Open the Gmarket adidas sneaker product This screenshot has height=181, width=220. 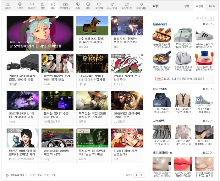(x=204, y=38)
